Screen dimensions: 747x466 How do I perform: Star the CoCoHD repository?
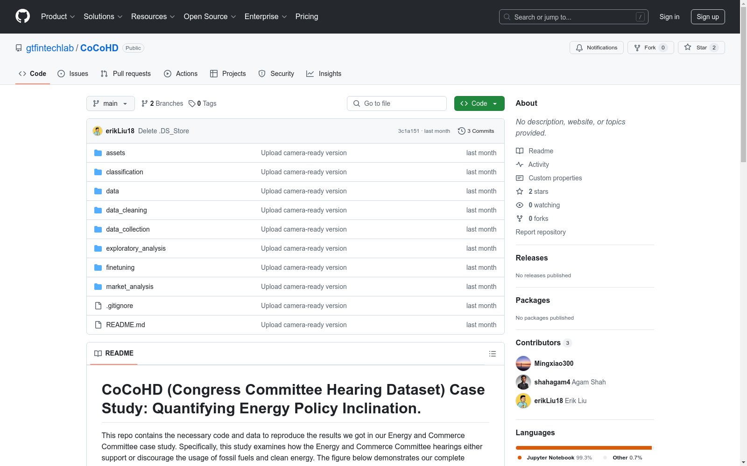coord(701,48)
